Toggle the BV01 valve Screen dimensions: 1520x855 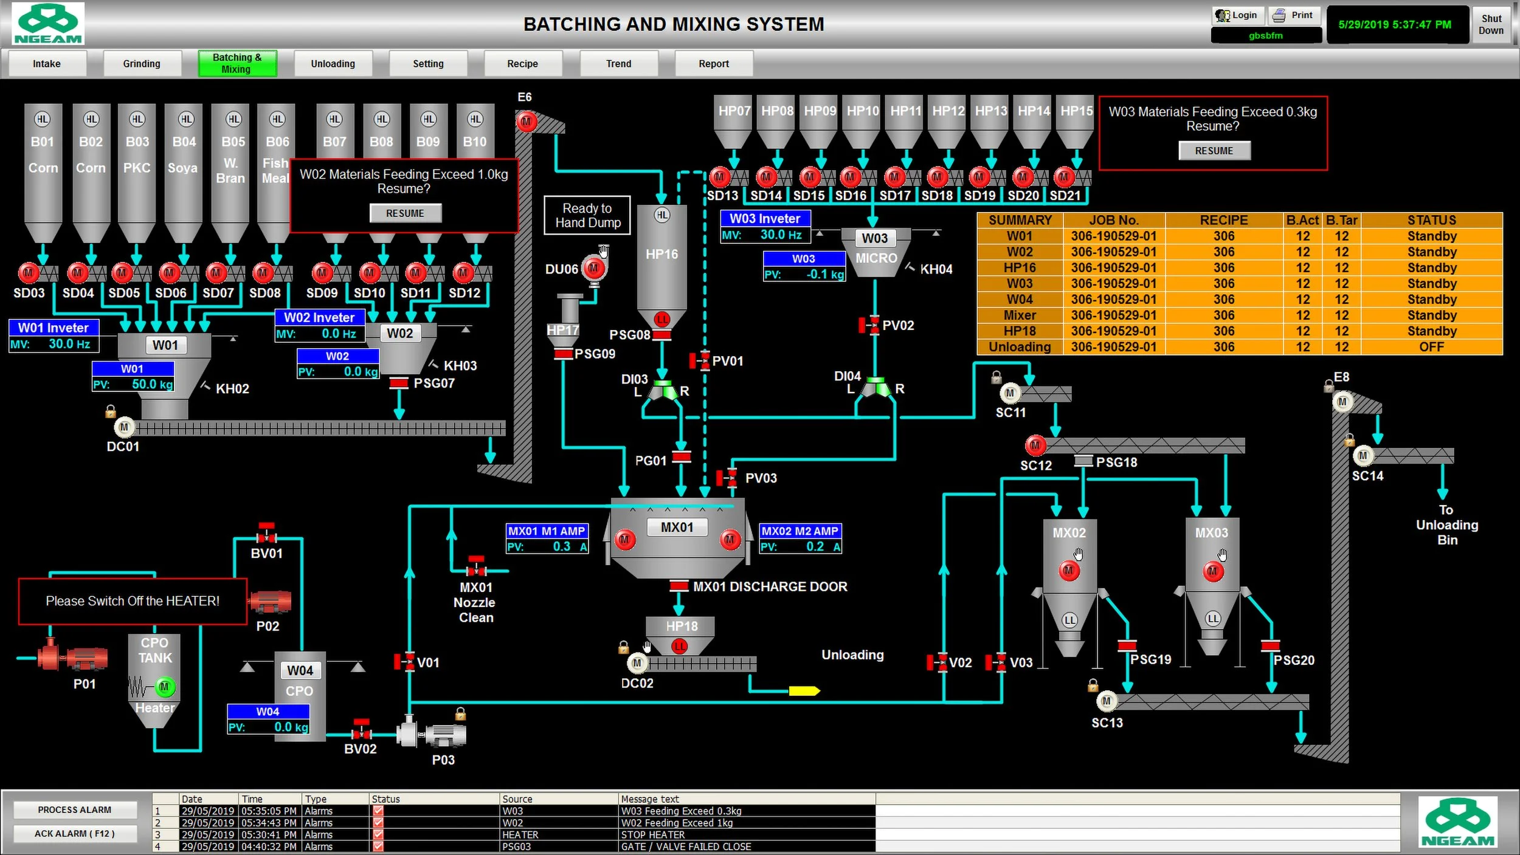(268, 537)
